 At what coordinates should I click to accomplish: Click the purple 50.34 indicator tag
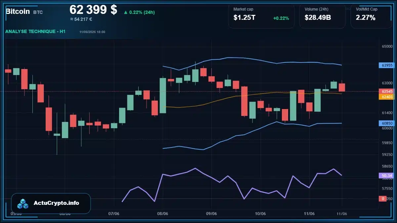[387, 175]
